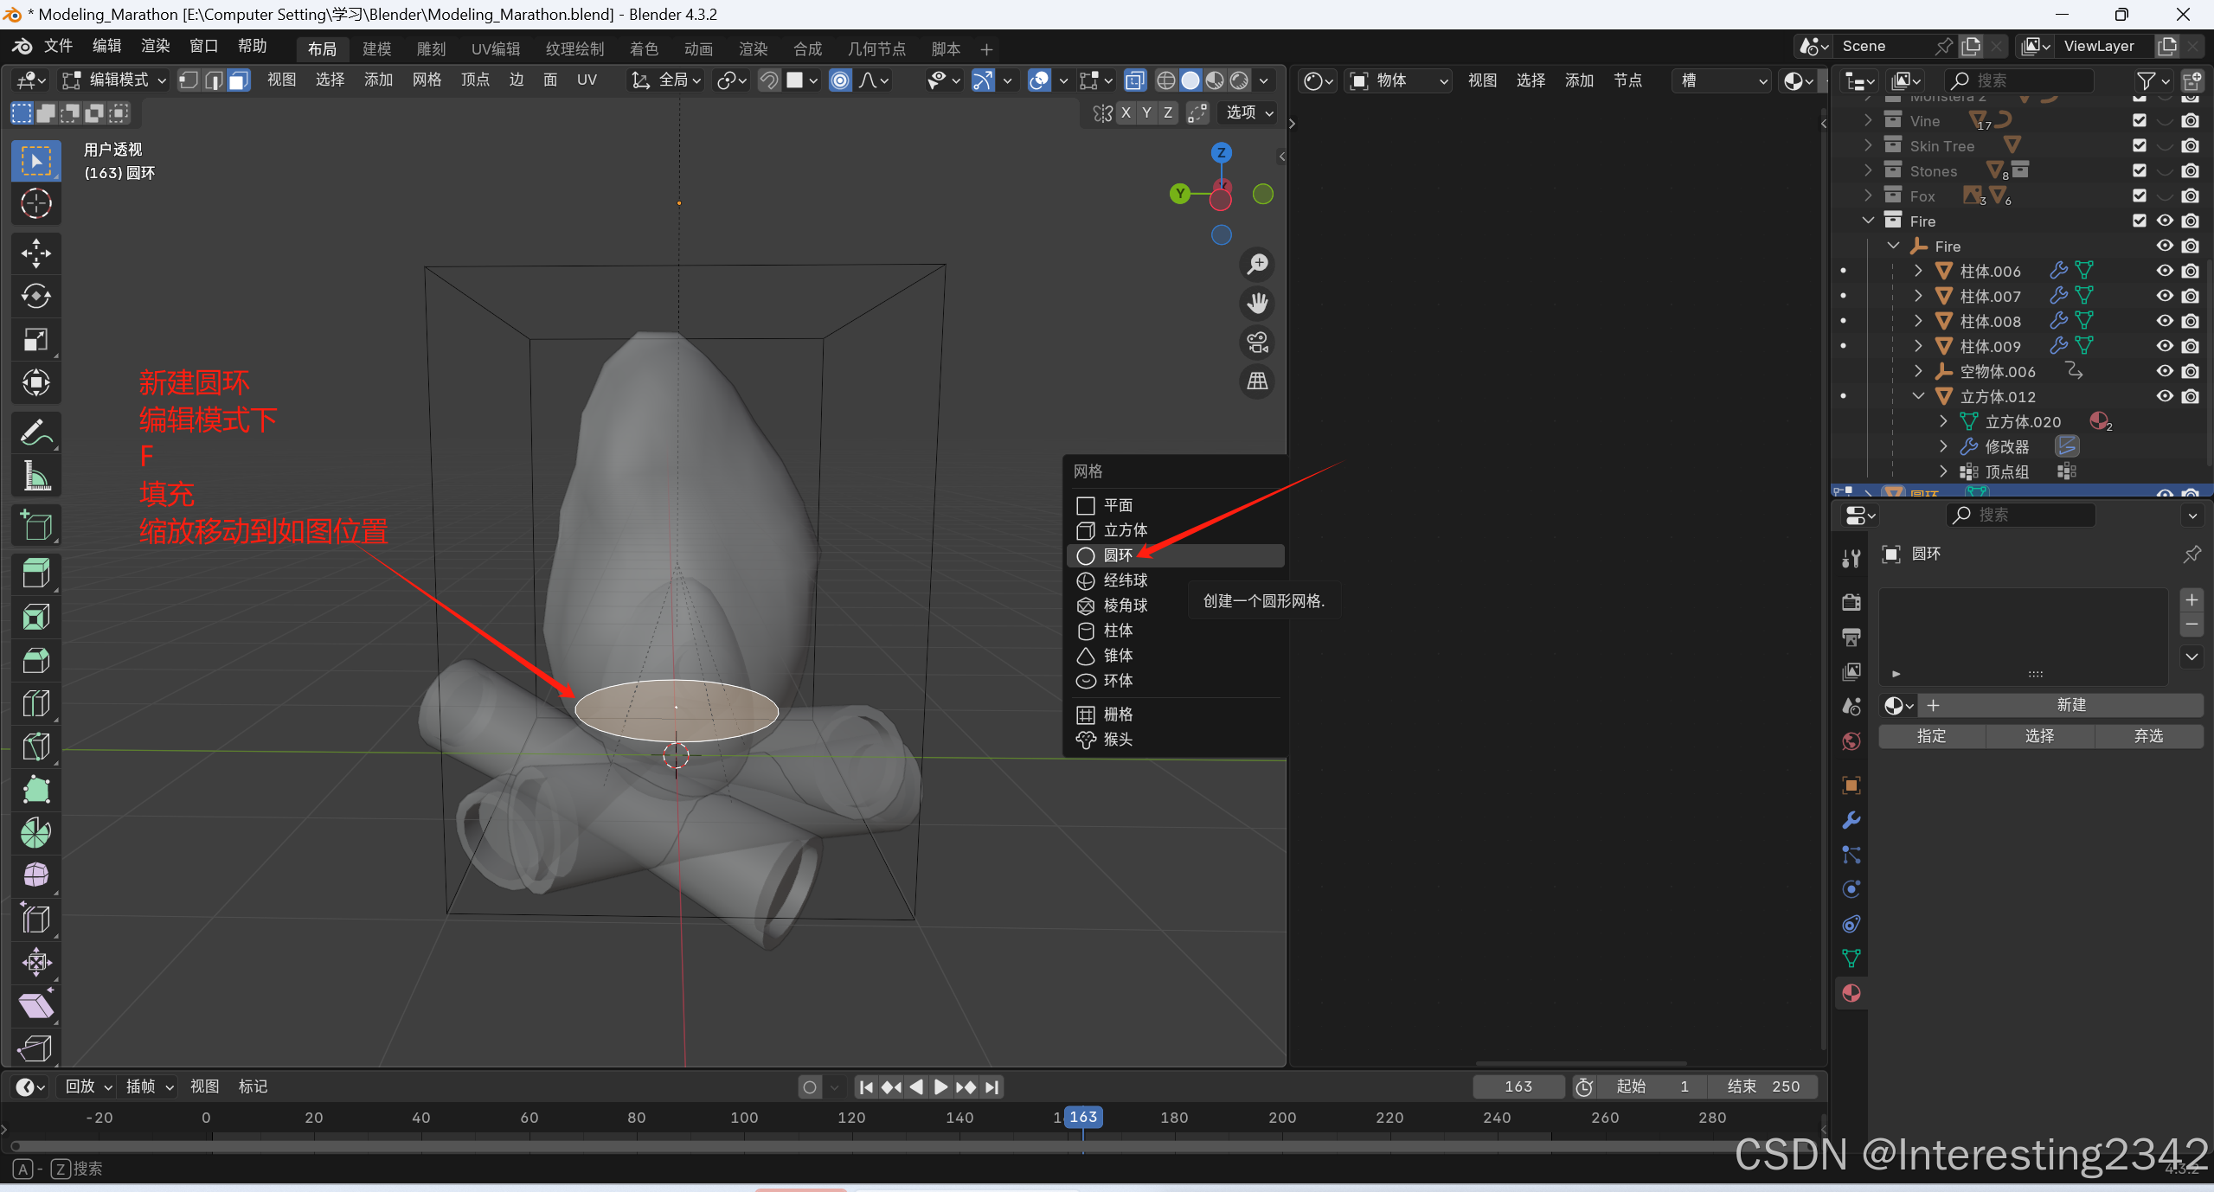The height and width of the screenshot is (1192, 2214).
Task: Toggle the perspective/orthographic grid icon
Action: [x=1257, y=381]
